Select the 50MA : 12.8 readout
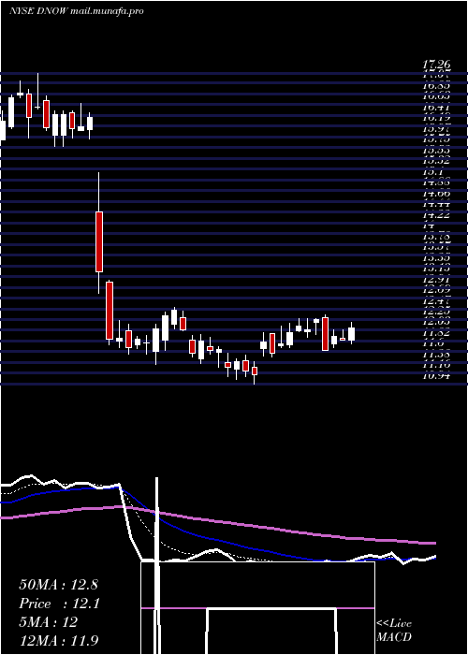This screenshot has height=655, width=468. pyautogui.click(x=58, y=585)
